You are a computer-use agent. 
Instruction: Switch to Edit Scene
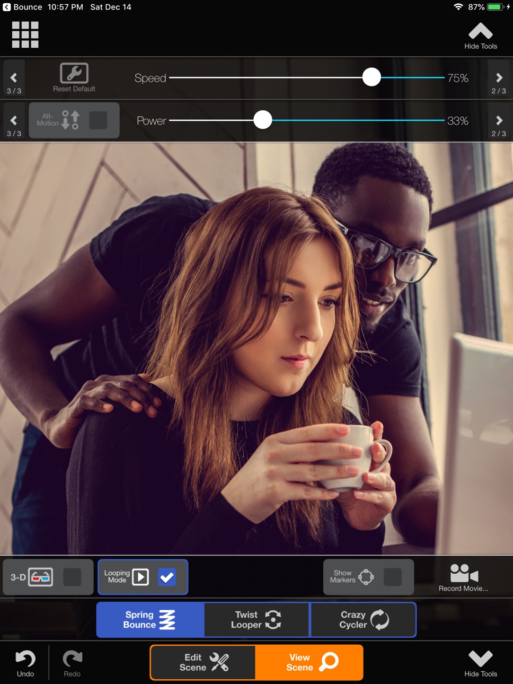203,662
